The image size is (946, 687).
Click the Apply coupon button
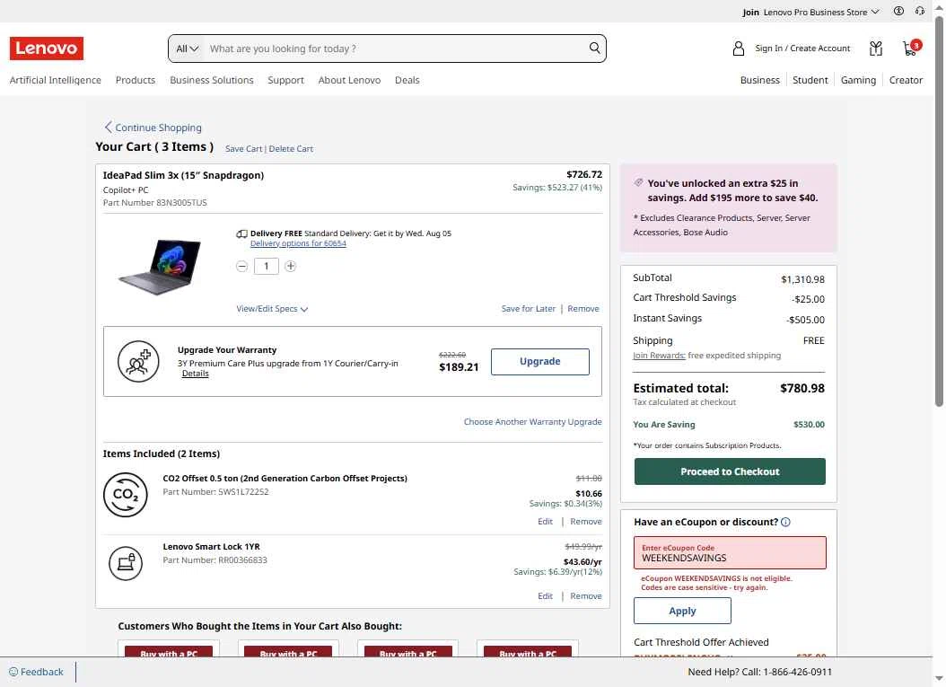pyautogui.click(x=682, y=611)
